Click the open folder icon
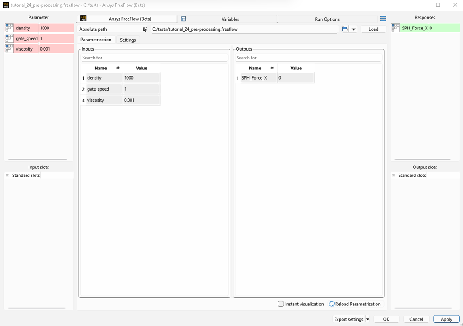This screenshot has width=463, height=326. [x=345, y=29]
